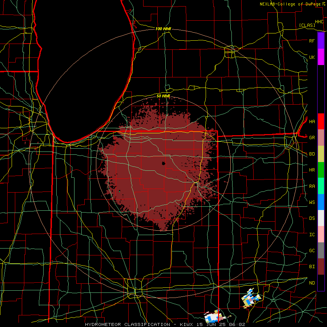Click the 'HA' legend label
327x327 pixels.
pos(312,121)
